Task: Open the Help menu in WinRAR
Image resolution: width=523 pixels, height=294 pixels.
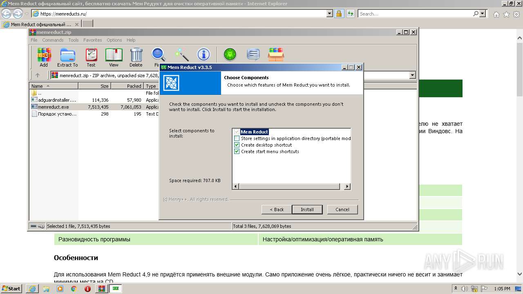Action: pos(131,40)
